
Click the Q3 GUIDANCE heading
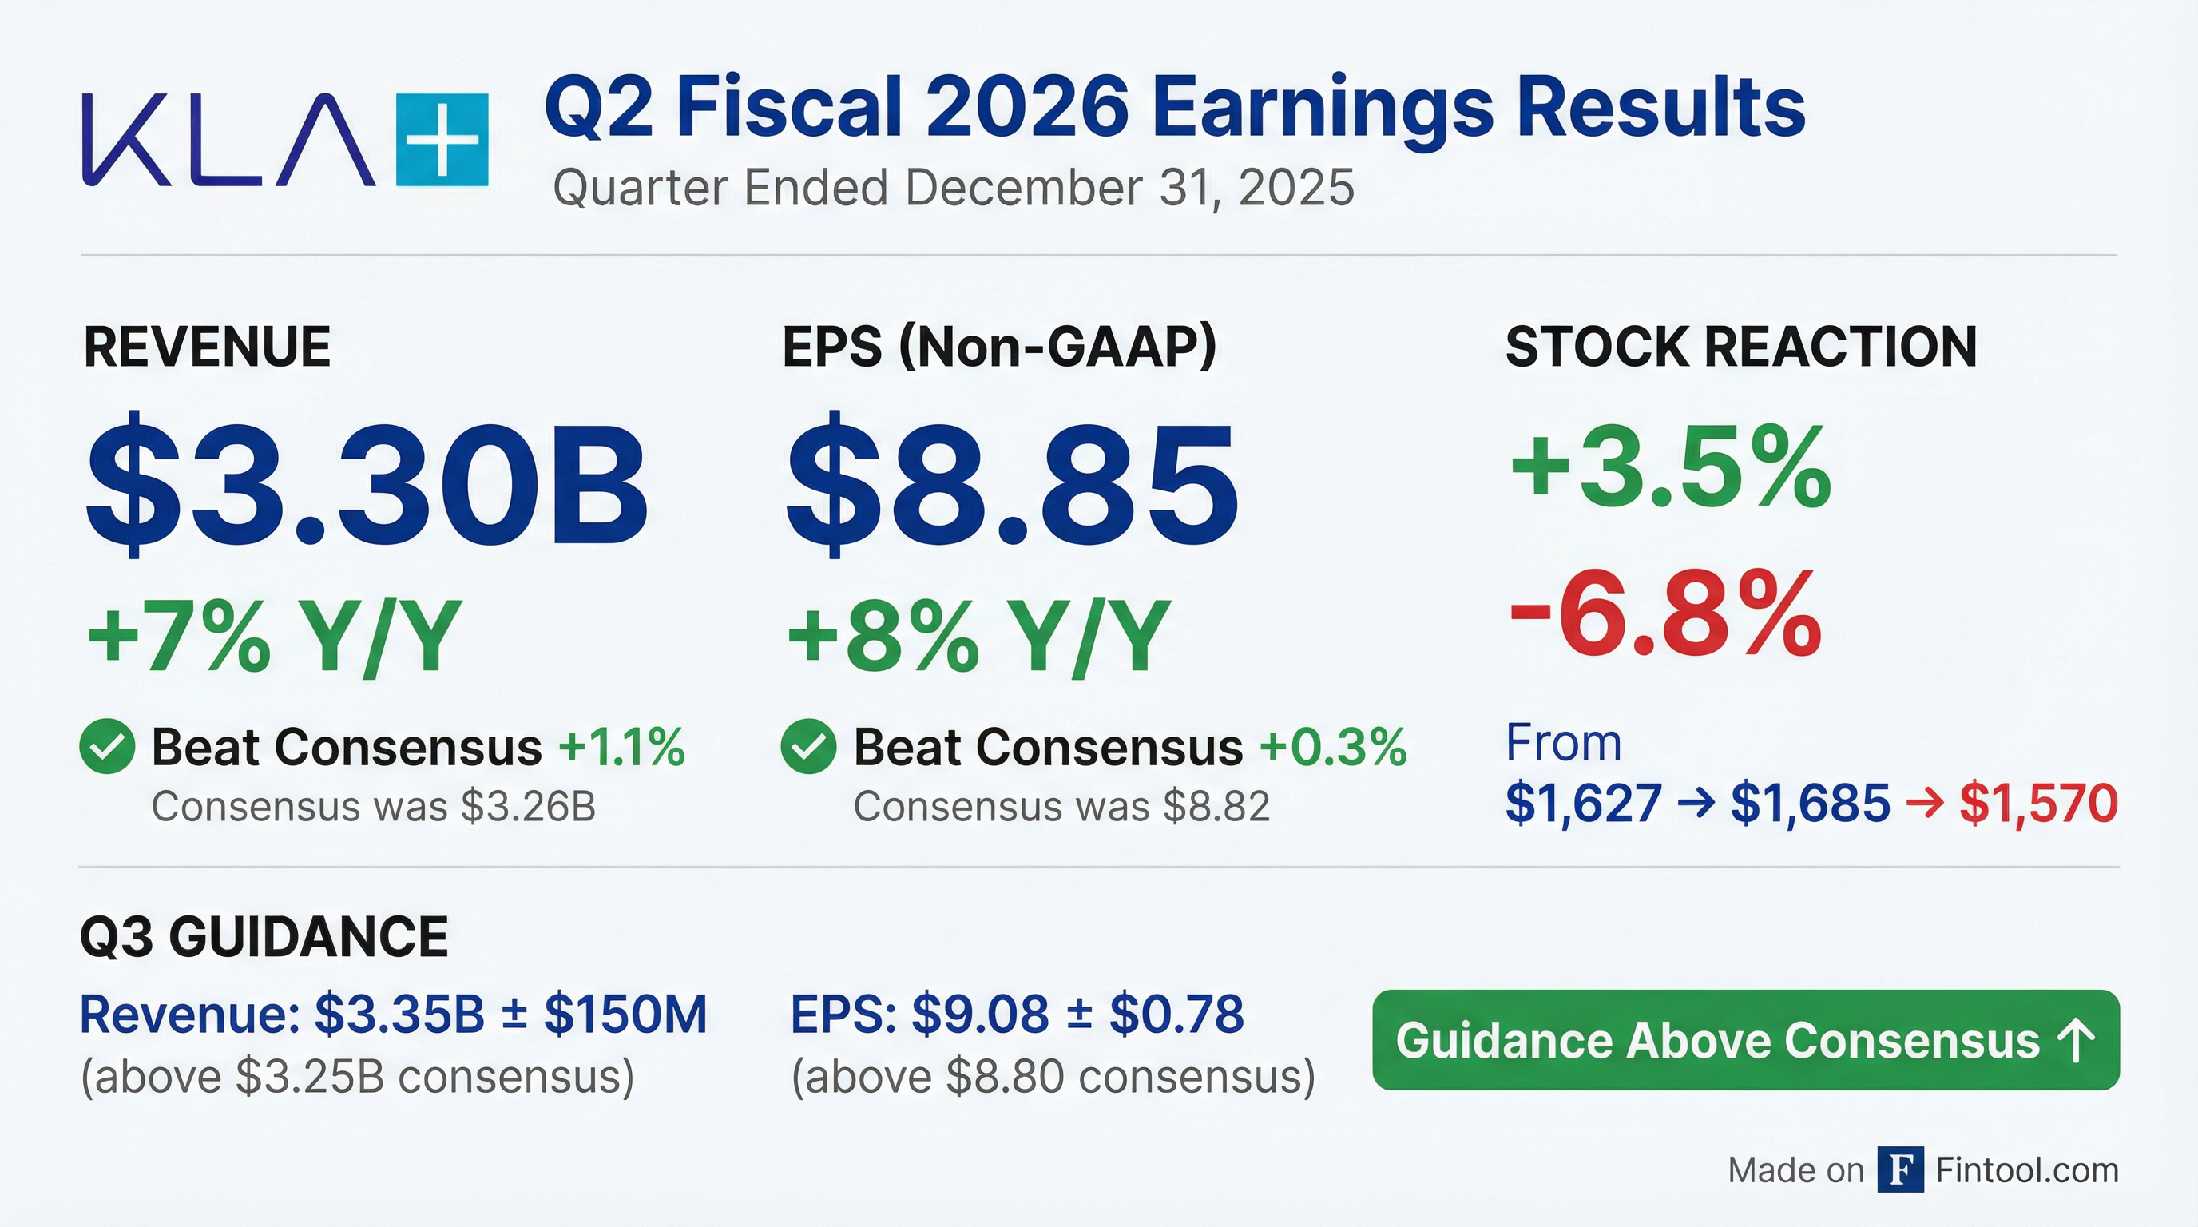click(x=264, y=937)
